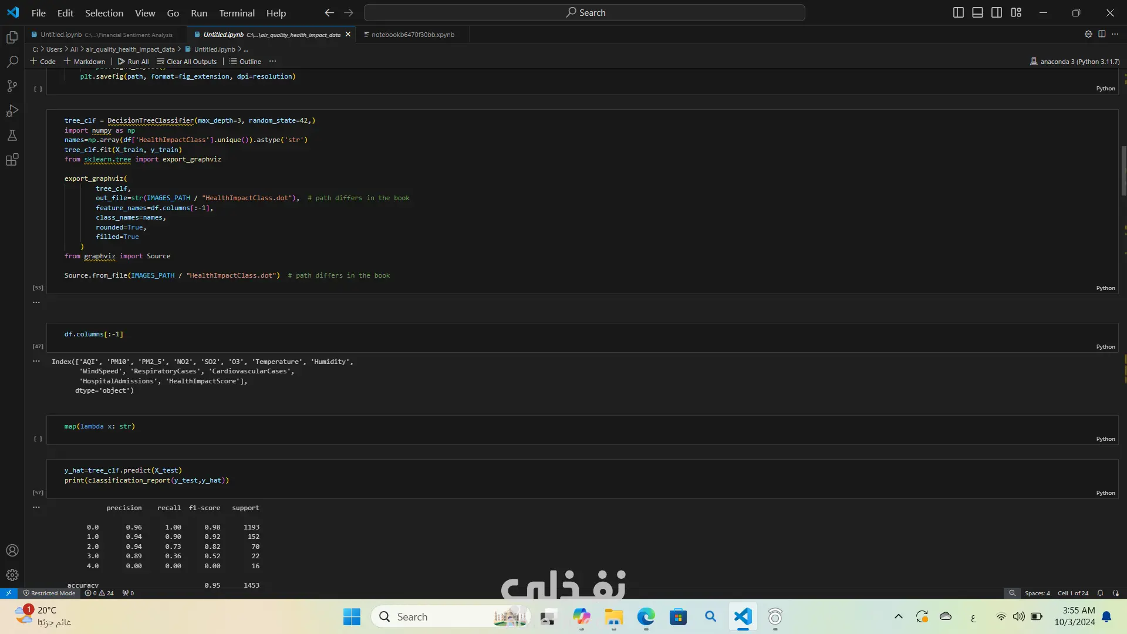Click the Run All button
The image size is (1127, 634).
point(133,61)
